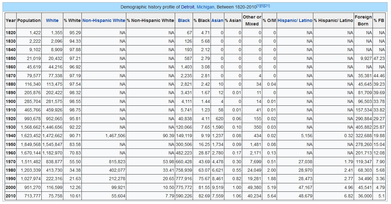Click peak population value 1,849,568
The width and height of the screenshot is (391, 204).
31,144
